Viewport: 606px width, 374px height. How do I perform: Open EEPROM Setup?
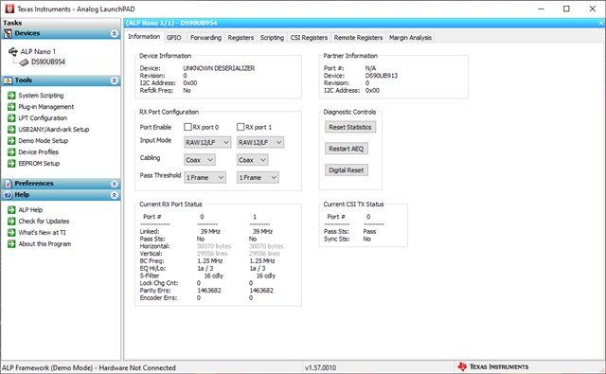pos(39,164)
